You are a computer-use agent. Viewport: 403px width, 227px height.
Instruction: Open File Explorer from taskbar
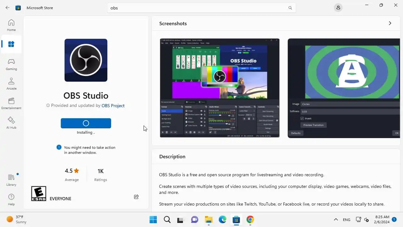tap(208, 219)
